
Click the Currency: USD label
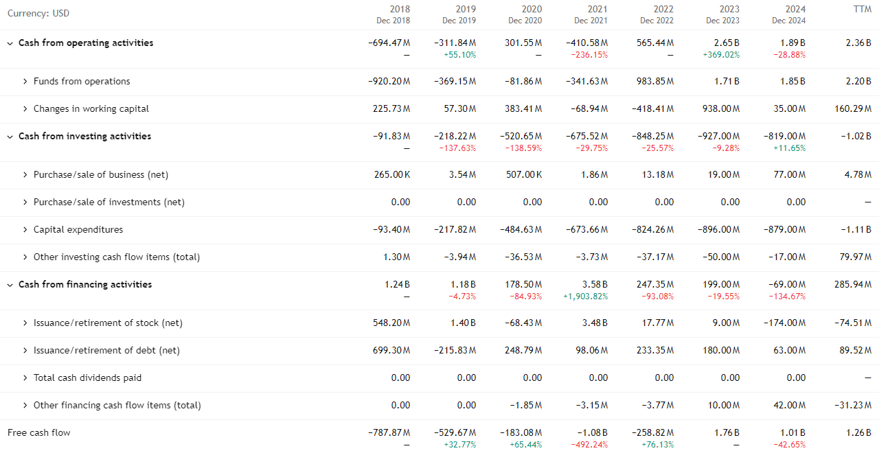pos(38,14)
